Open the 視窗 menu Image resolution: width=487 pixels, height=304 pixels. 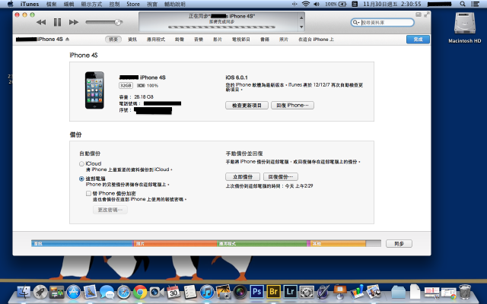click(x=152, y=4)
